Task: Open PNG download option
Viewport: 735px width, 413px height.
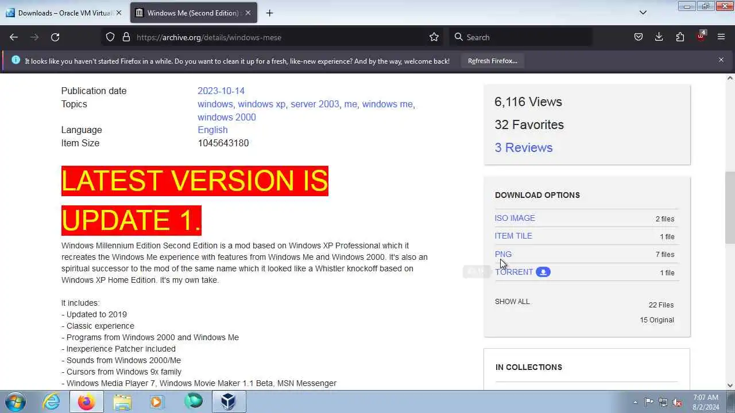Action: 503,254
